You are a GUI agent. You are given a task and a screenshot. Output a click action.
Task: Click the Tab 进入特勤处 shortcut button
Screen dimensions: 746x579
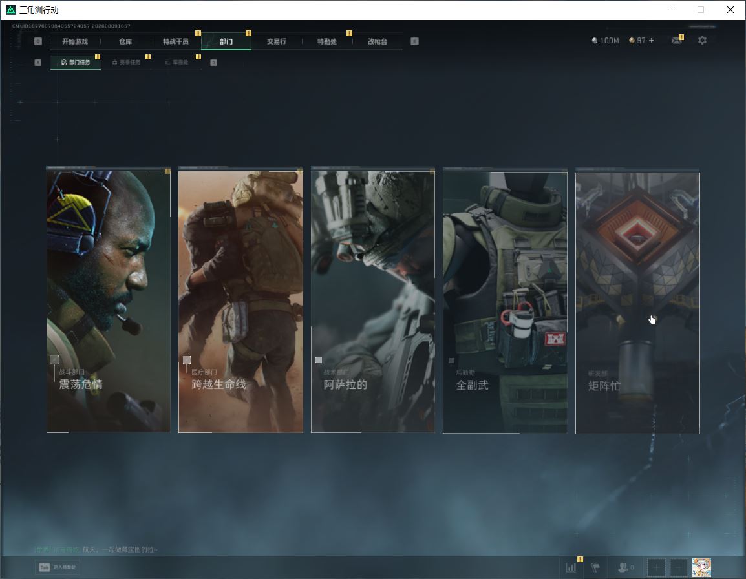(x=58, y=567)
